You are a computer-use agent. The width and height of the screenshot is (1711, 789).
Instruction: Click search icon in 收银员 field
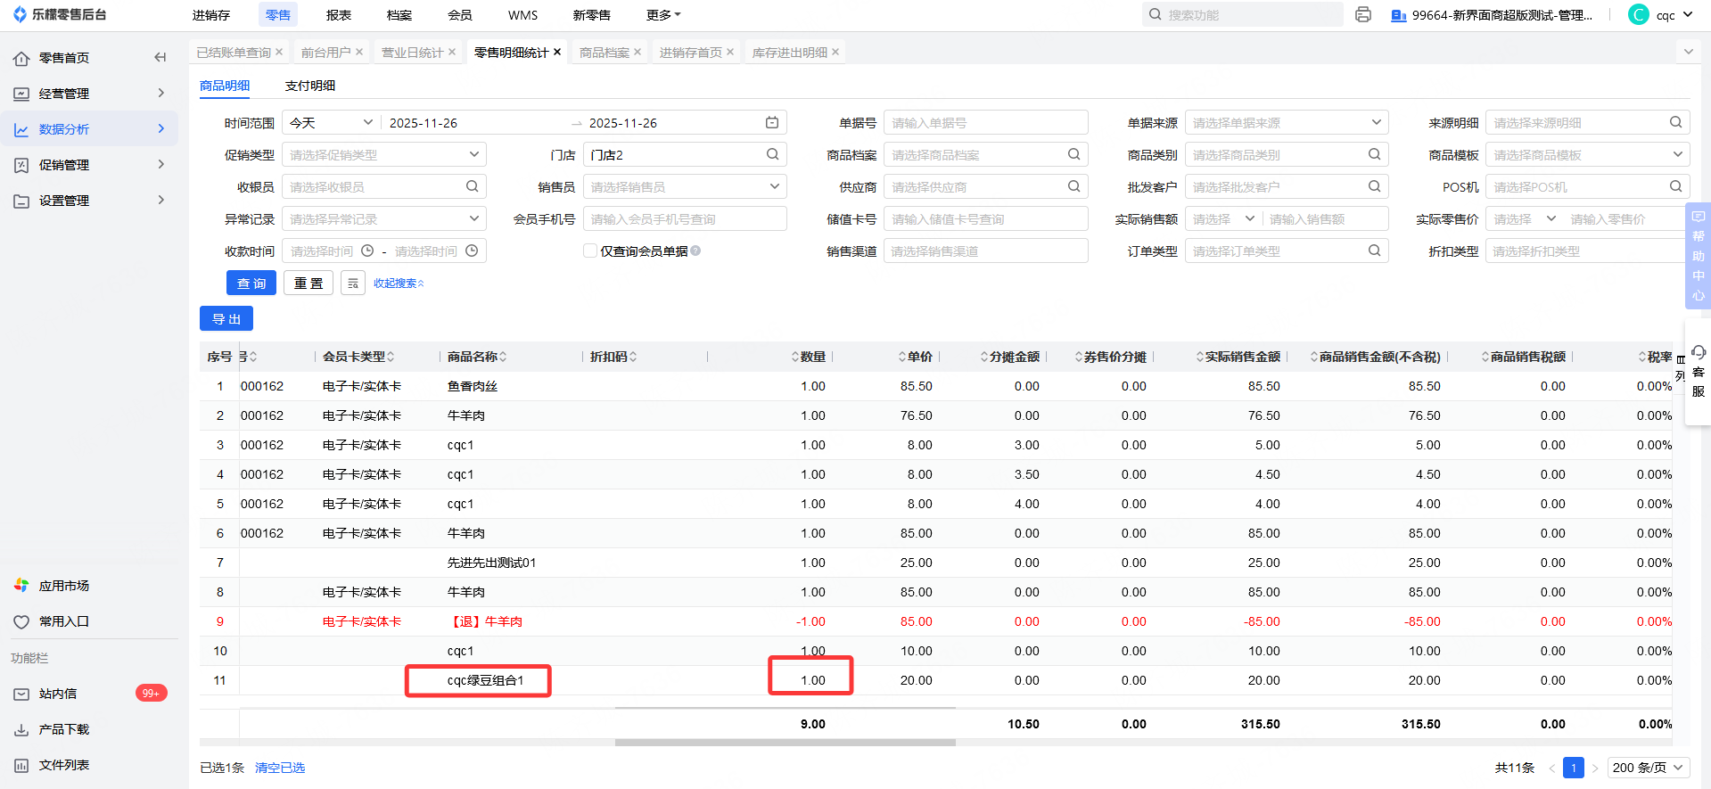[472, 186]
